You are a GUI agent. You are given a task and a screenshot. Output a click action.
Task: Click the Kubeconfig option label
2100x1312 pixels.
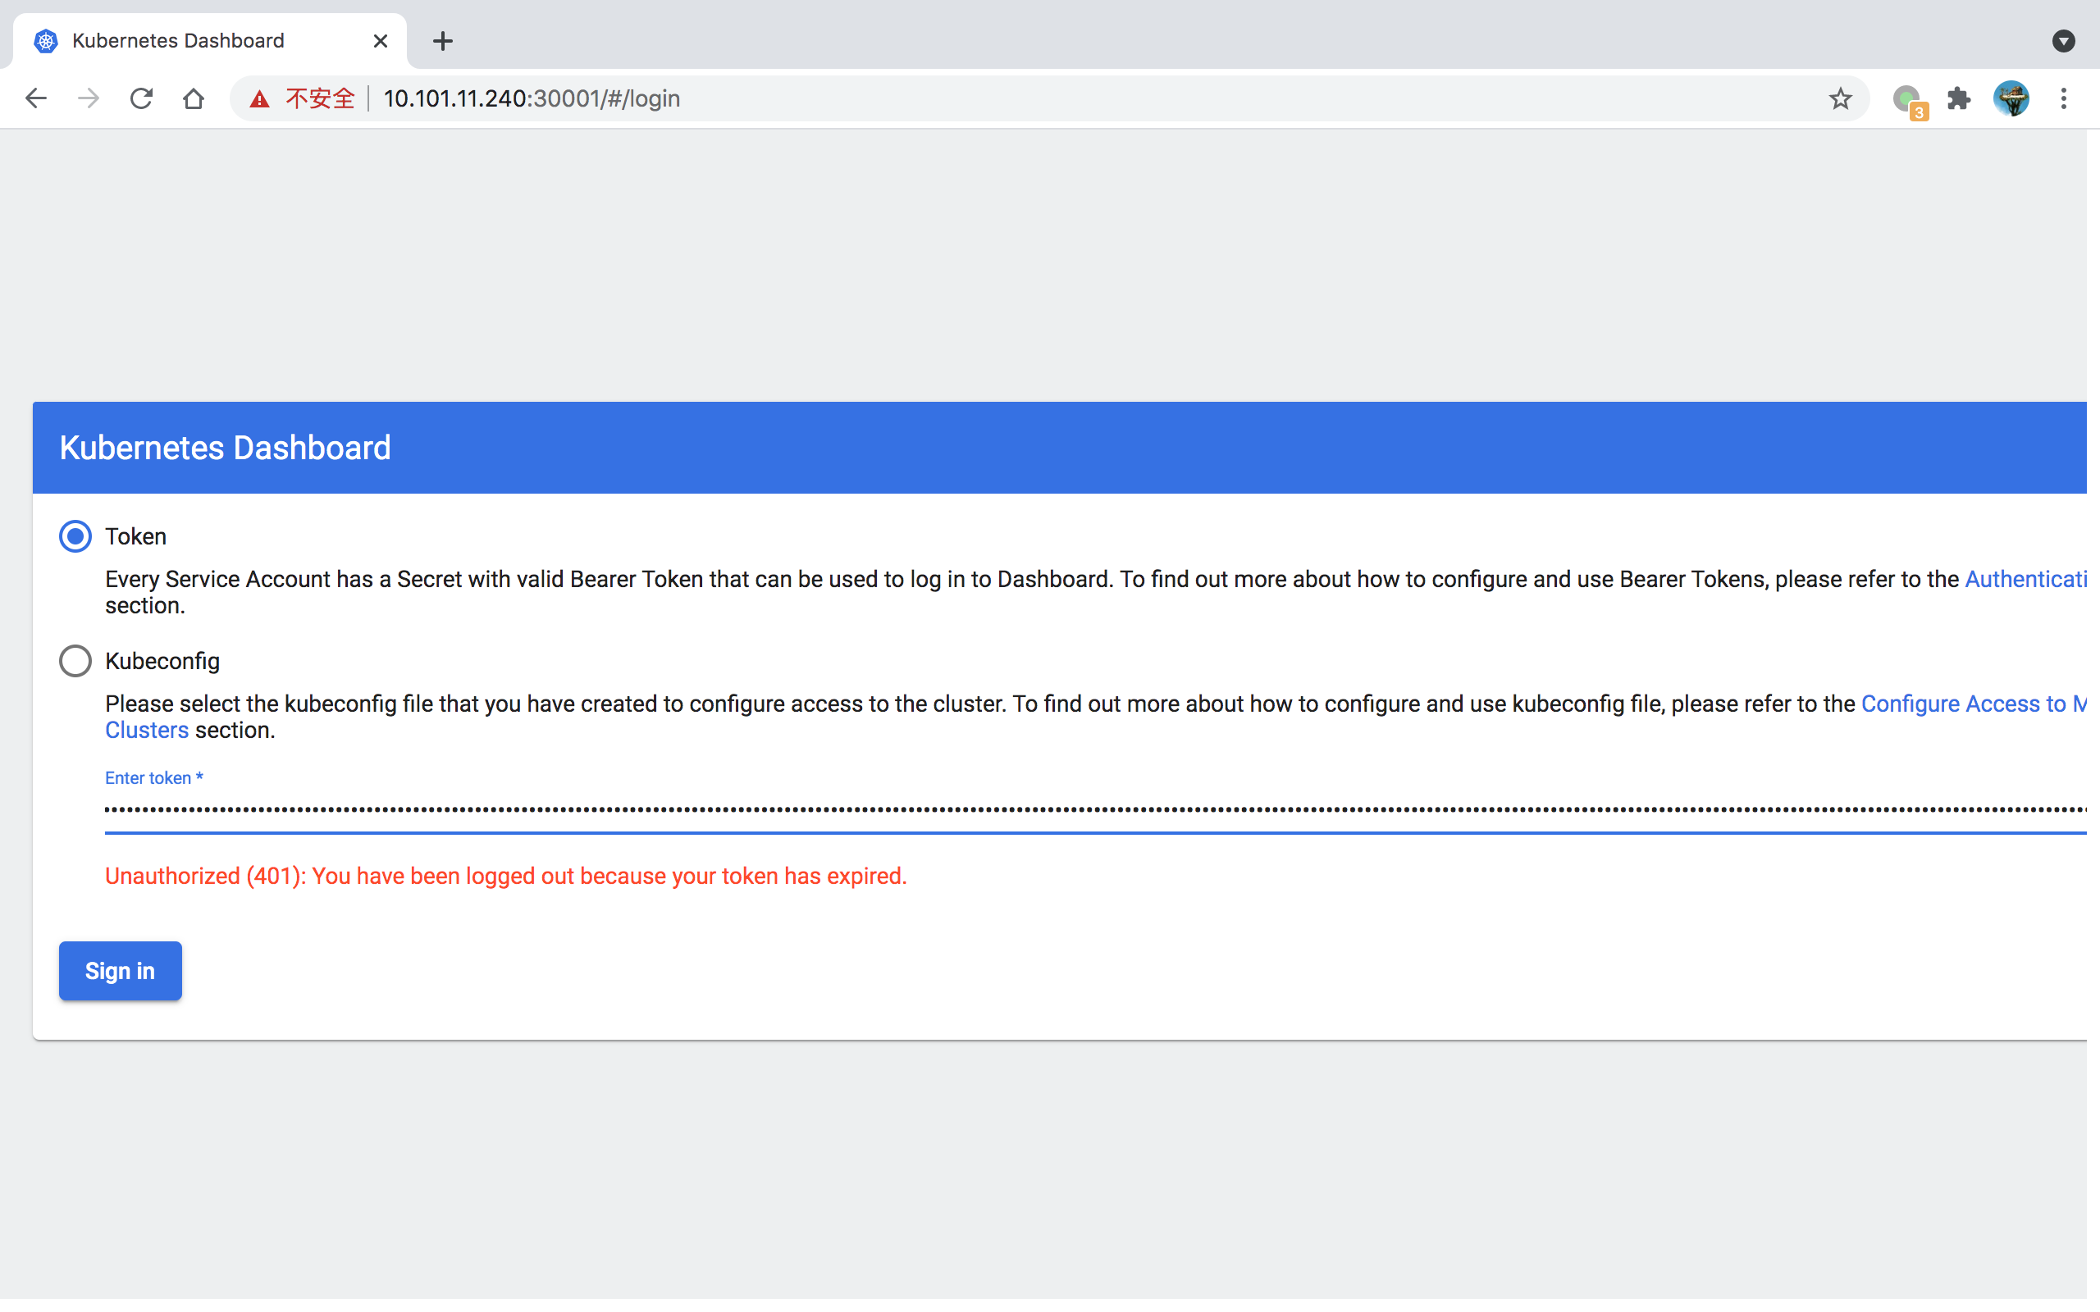162,661
